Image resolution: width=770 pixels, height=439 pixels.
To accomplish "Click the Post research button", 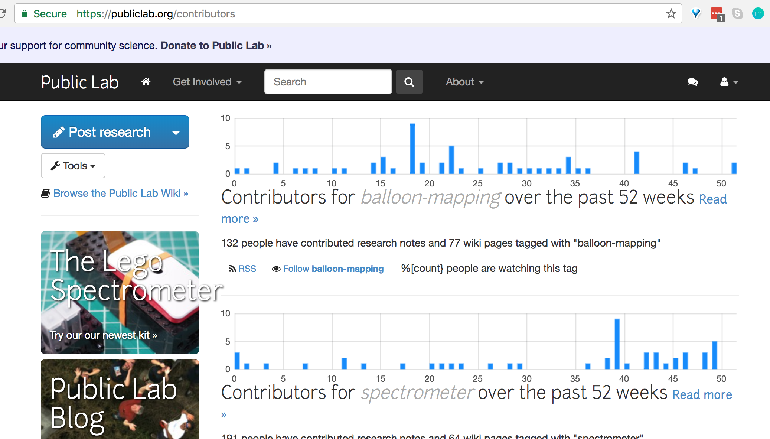I will coord(102,132).
